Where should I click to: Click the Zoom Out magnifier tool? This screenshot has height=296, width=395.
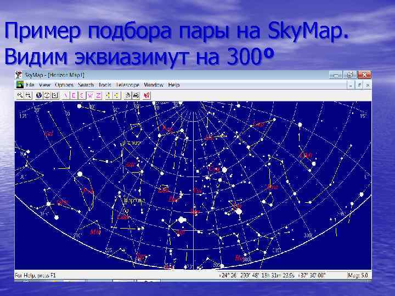coord(28,95)
